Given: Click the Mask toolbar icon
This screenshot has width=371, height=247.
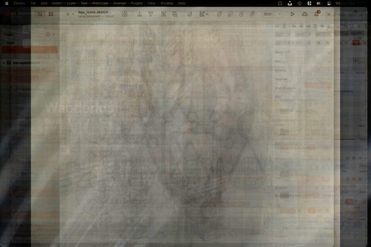Looking at the screenshot, I should point(189,14).
